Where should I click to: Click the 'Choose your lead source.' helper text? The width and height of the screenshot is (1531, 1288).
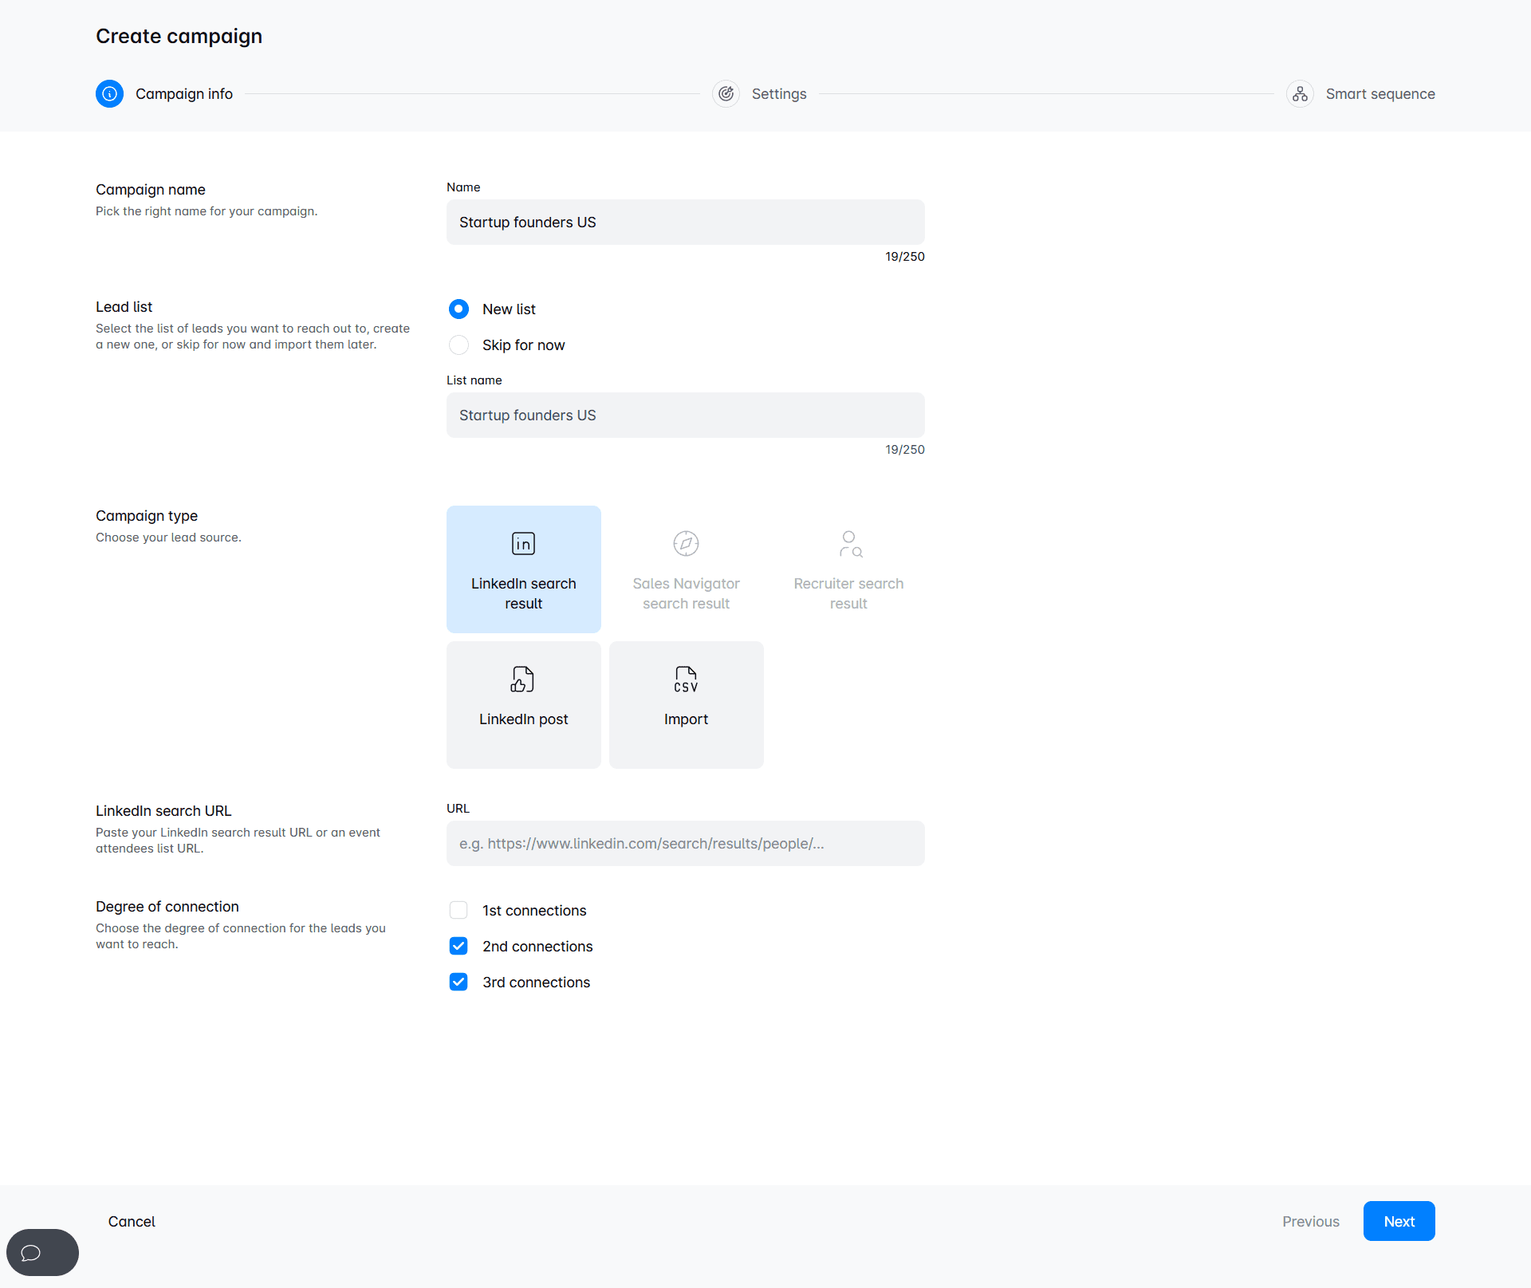tap(168, 538)
